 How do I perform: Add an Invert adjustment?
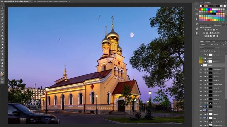pyautogui.click(x=206, y=36)
